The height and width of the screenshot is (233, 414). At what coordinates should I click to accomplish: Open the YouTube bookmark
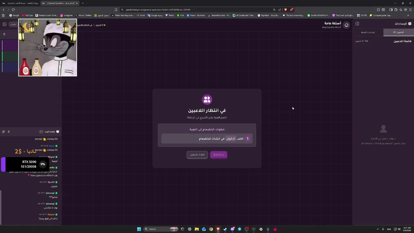tap(27, 15)
